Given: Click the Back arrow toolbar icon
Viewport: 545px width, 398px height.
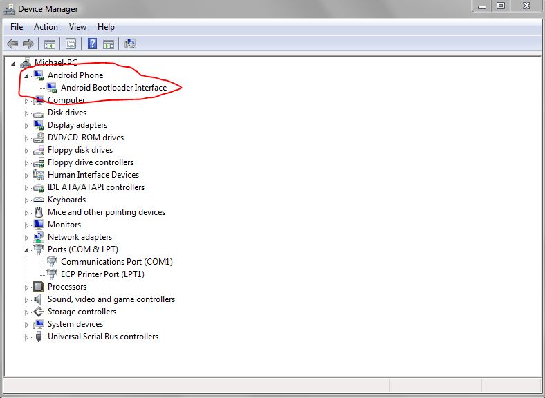Looking at the screenshot, I should click(x=12, y=44).
